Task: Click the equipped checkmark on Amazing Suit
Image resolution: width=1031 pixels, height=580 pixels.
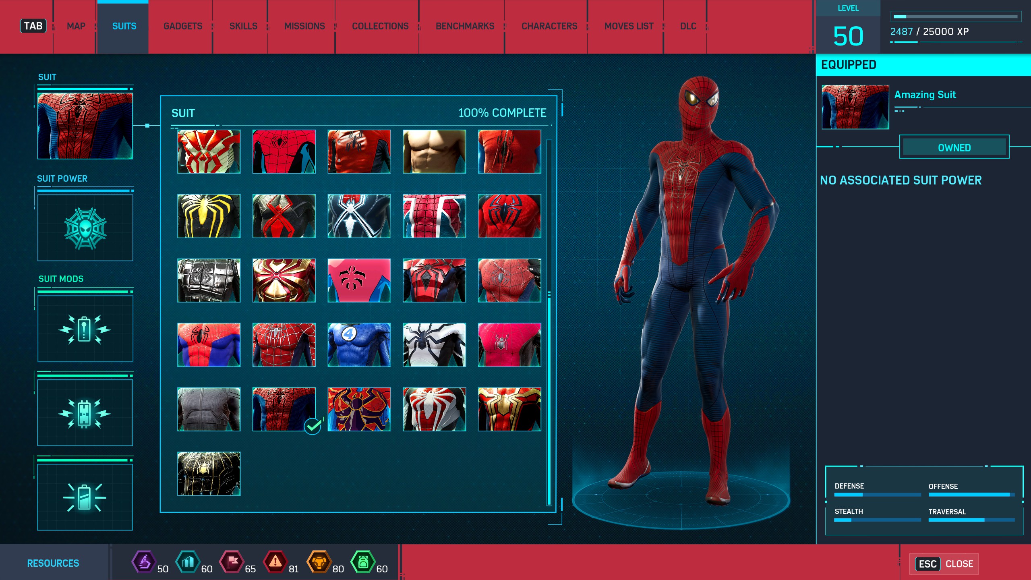Action: tap(313, 426)
